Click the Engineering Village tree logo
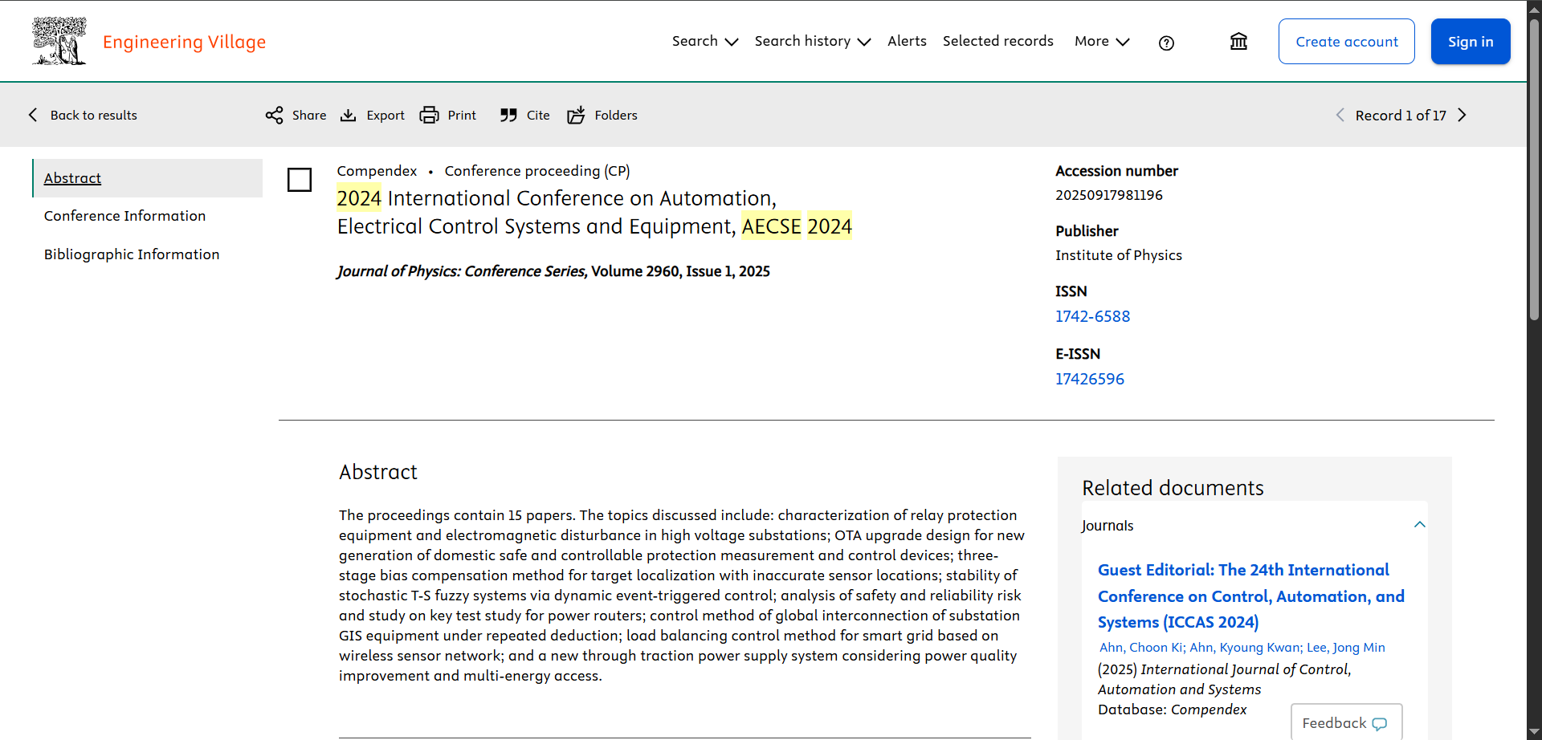 (59, 41)
